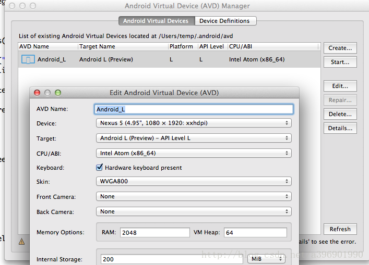Open the Back Camera dropdown

tap(194, 211)
